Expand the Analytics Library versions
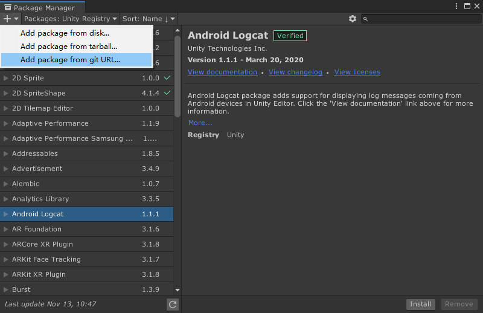Image resolution: width=483 pixels, height=313 pixels. click(5, 199)
